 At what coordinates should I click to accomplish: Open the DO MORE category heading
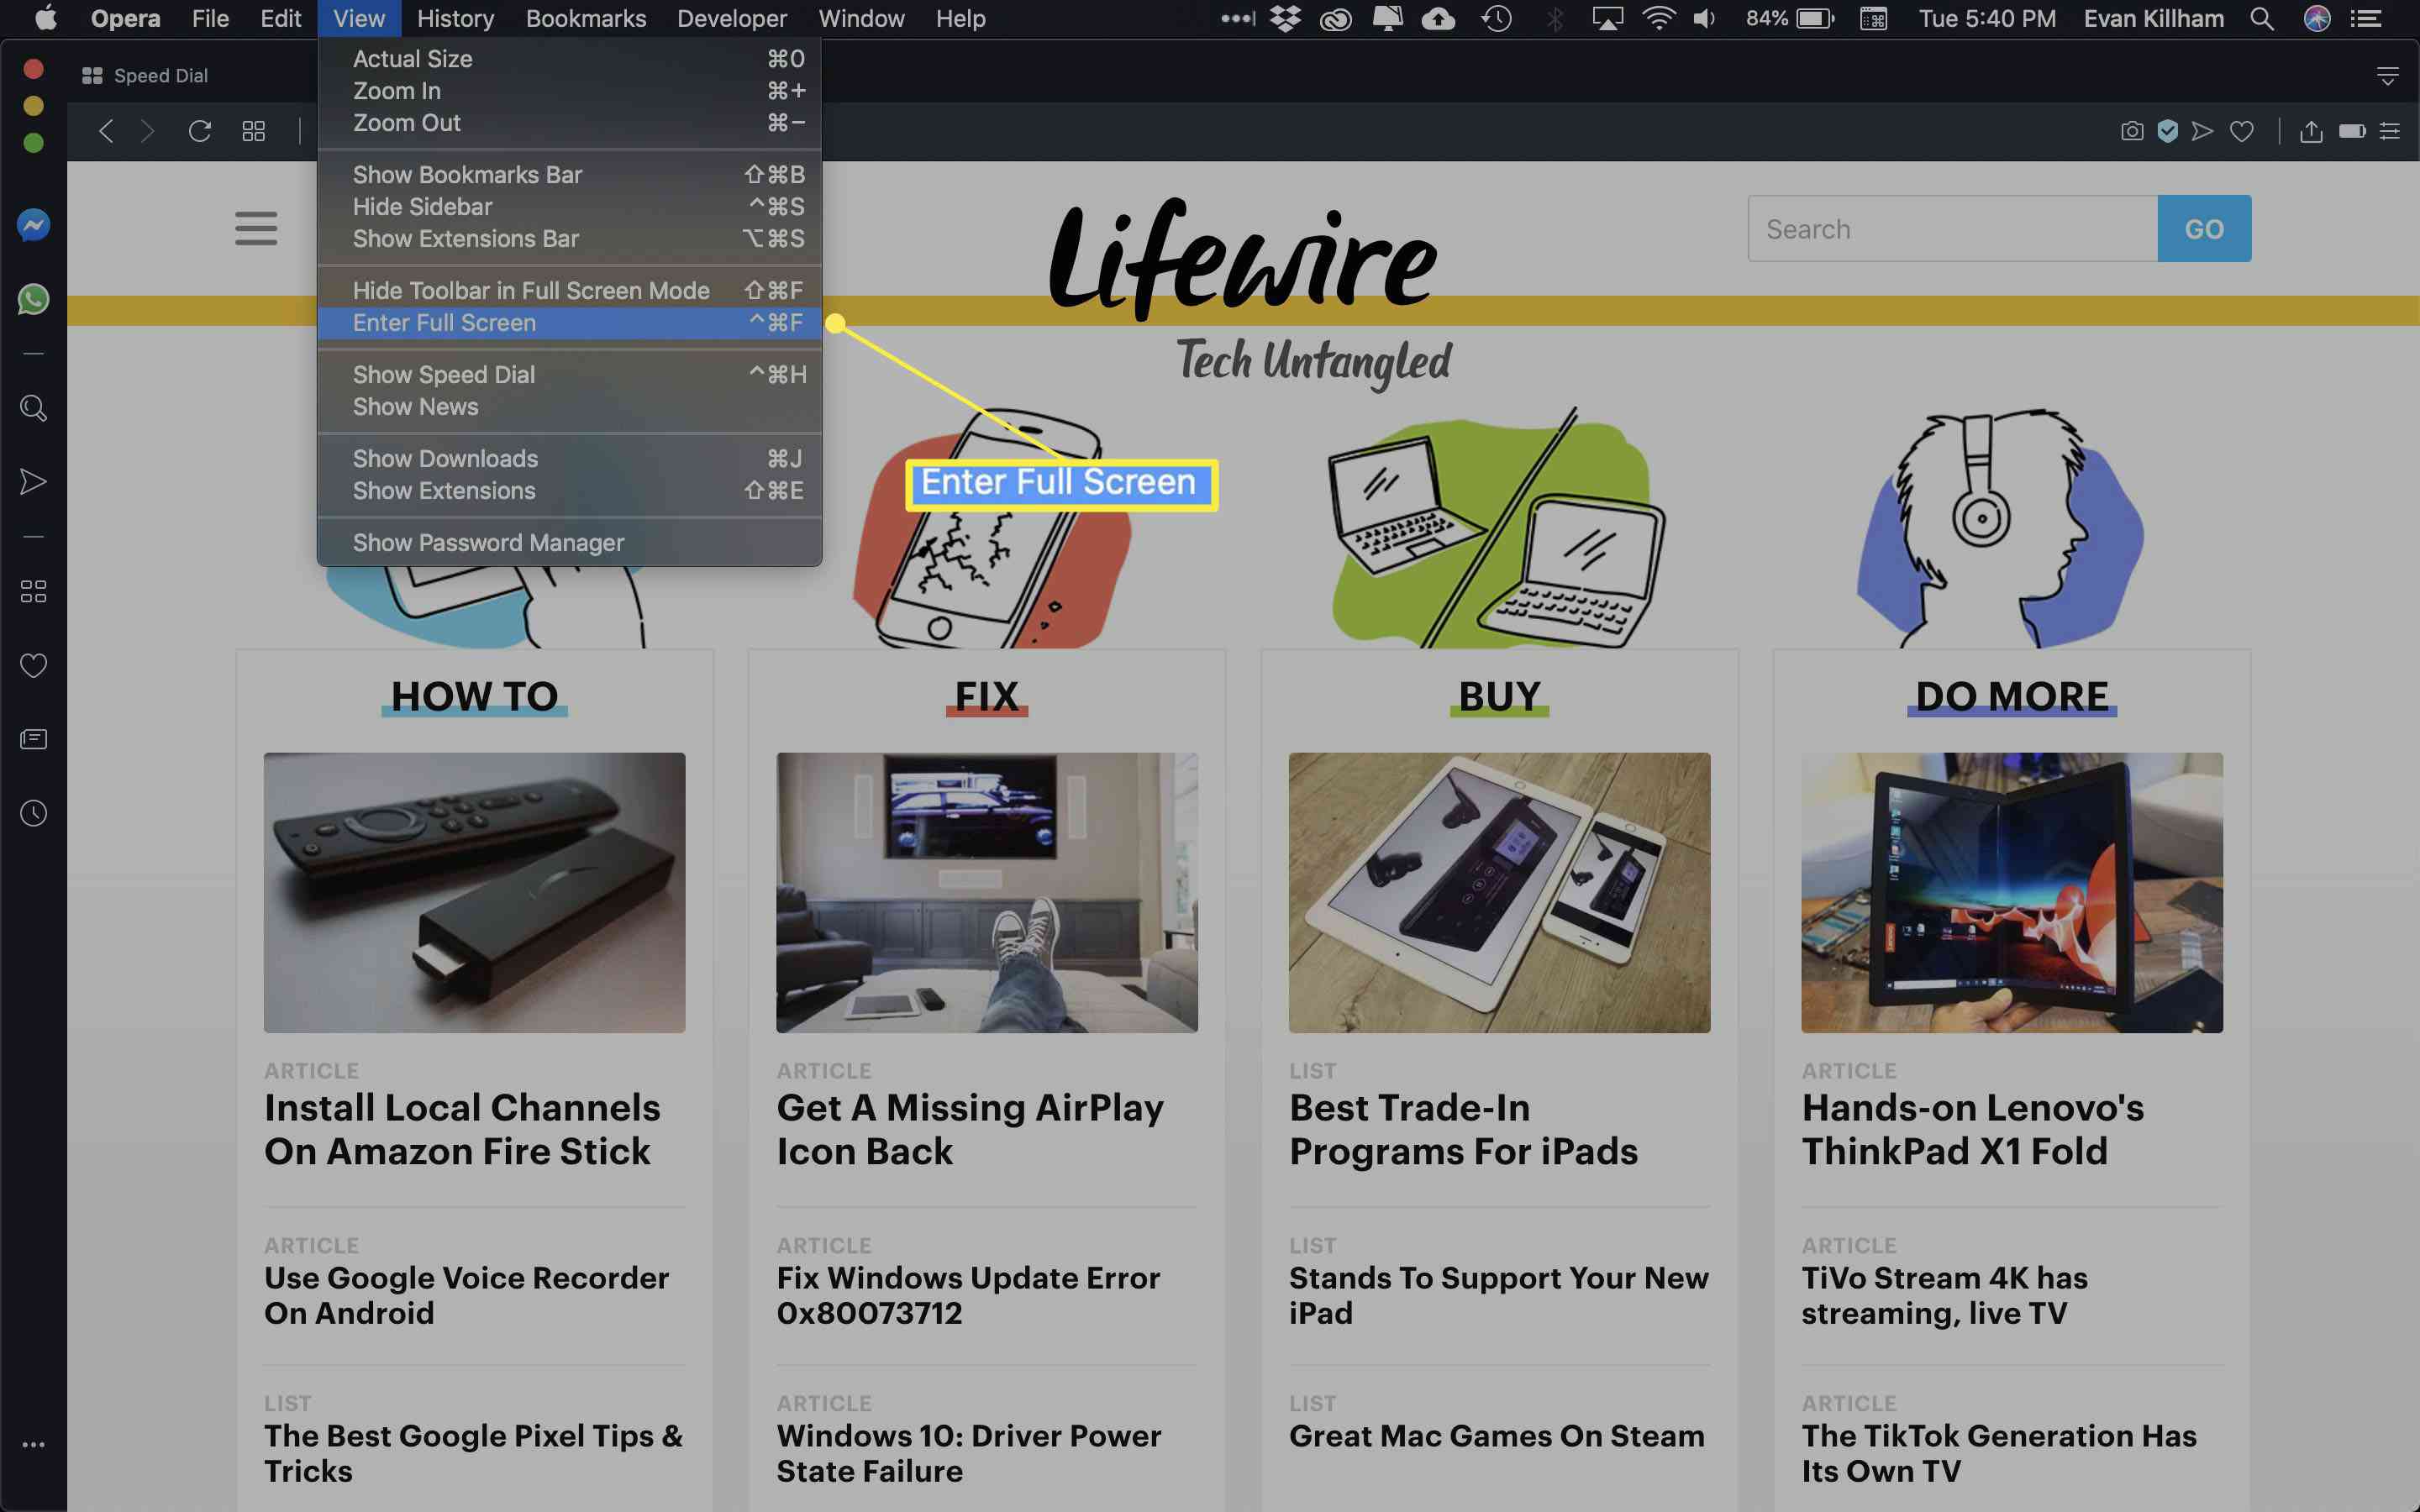(2012, 696)
